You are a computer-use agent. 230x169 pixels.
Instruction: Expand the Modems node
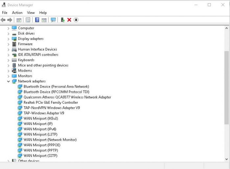click(x=8, y=71)
